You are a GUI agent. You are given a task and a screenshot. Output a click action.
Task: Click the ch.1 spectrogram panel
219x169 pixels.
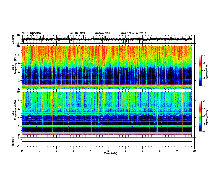(107, 67)
